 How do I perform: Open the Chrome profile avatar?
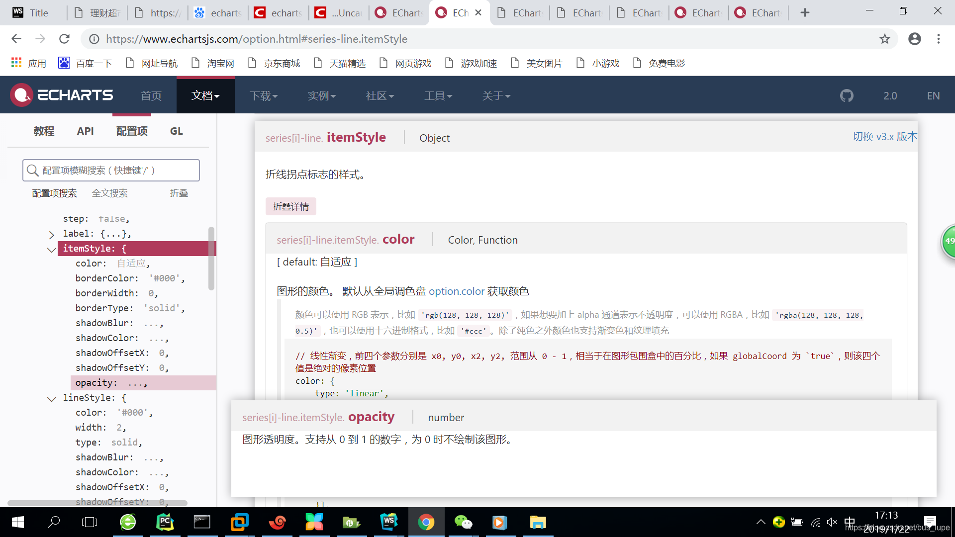(915, 39)
